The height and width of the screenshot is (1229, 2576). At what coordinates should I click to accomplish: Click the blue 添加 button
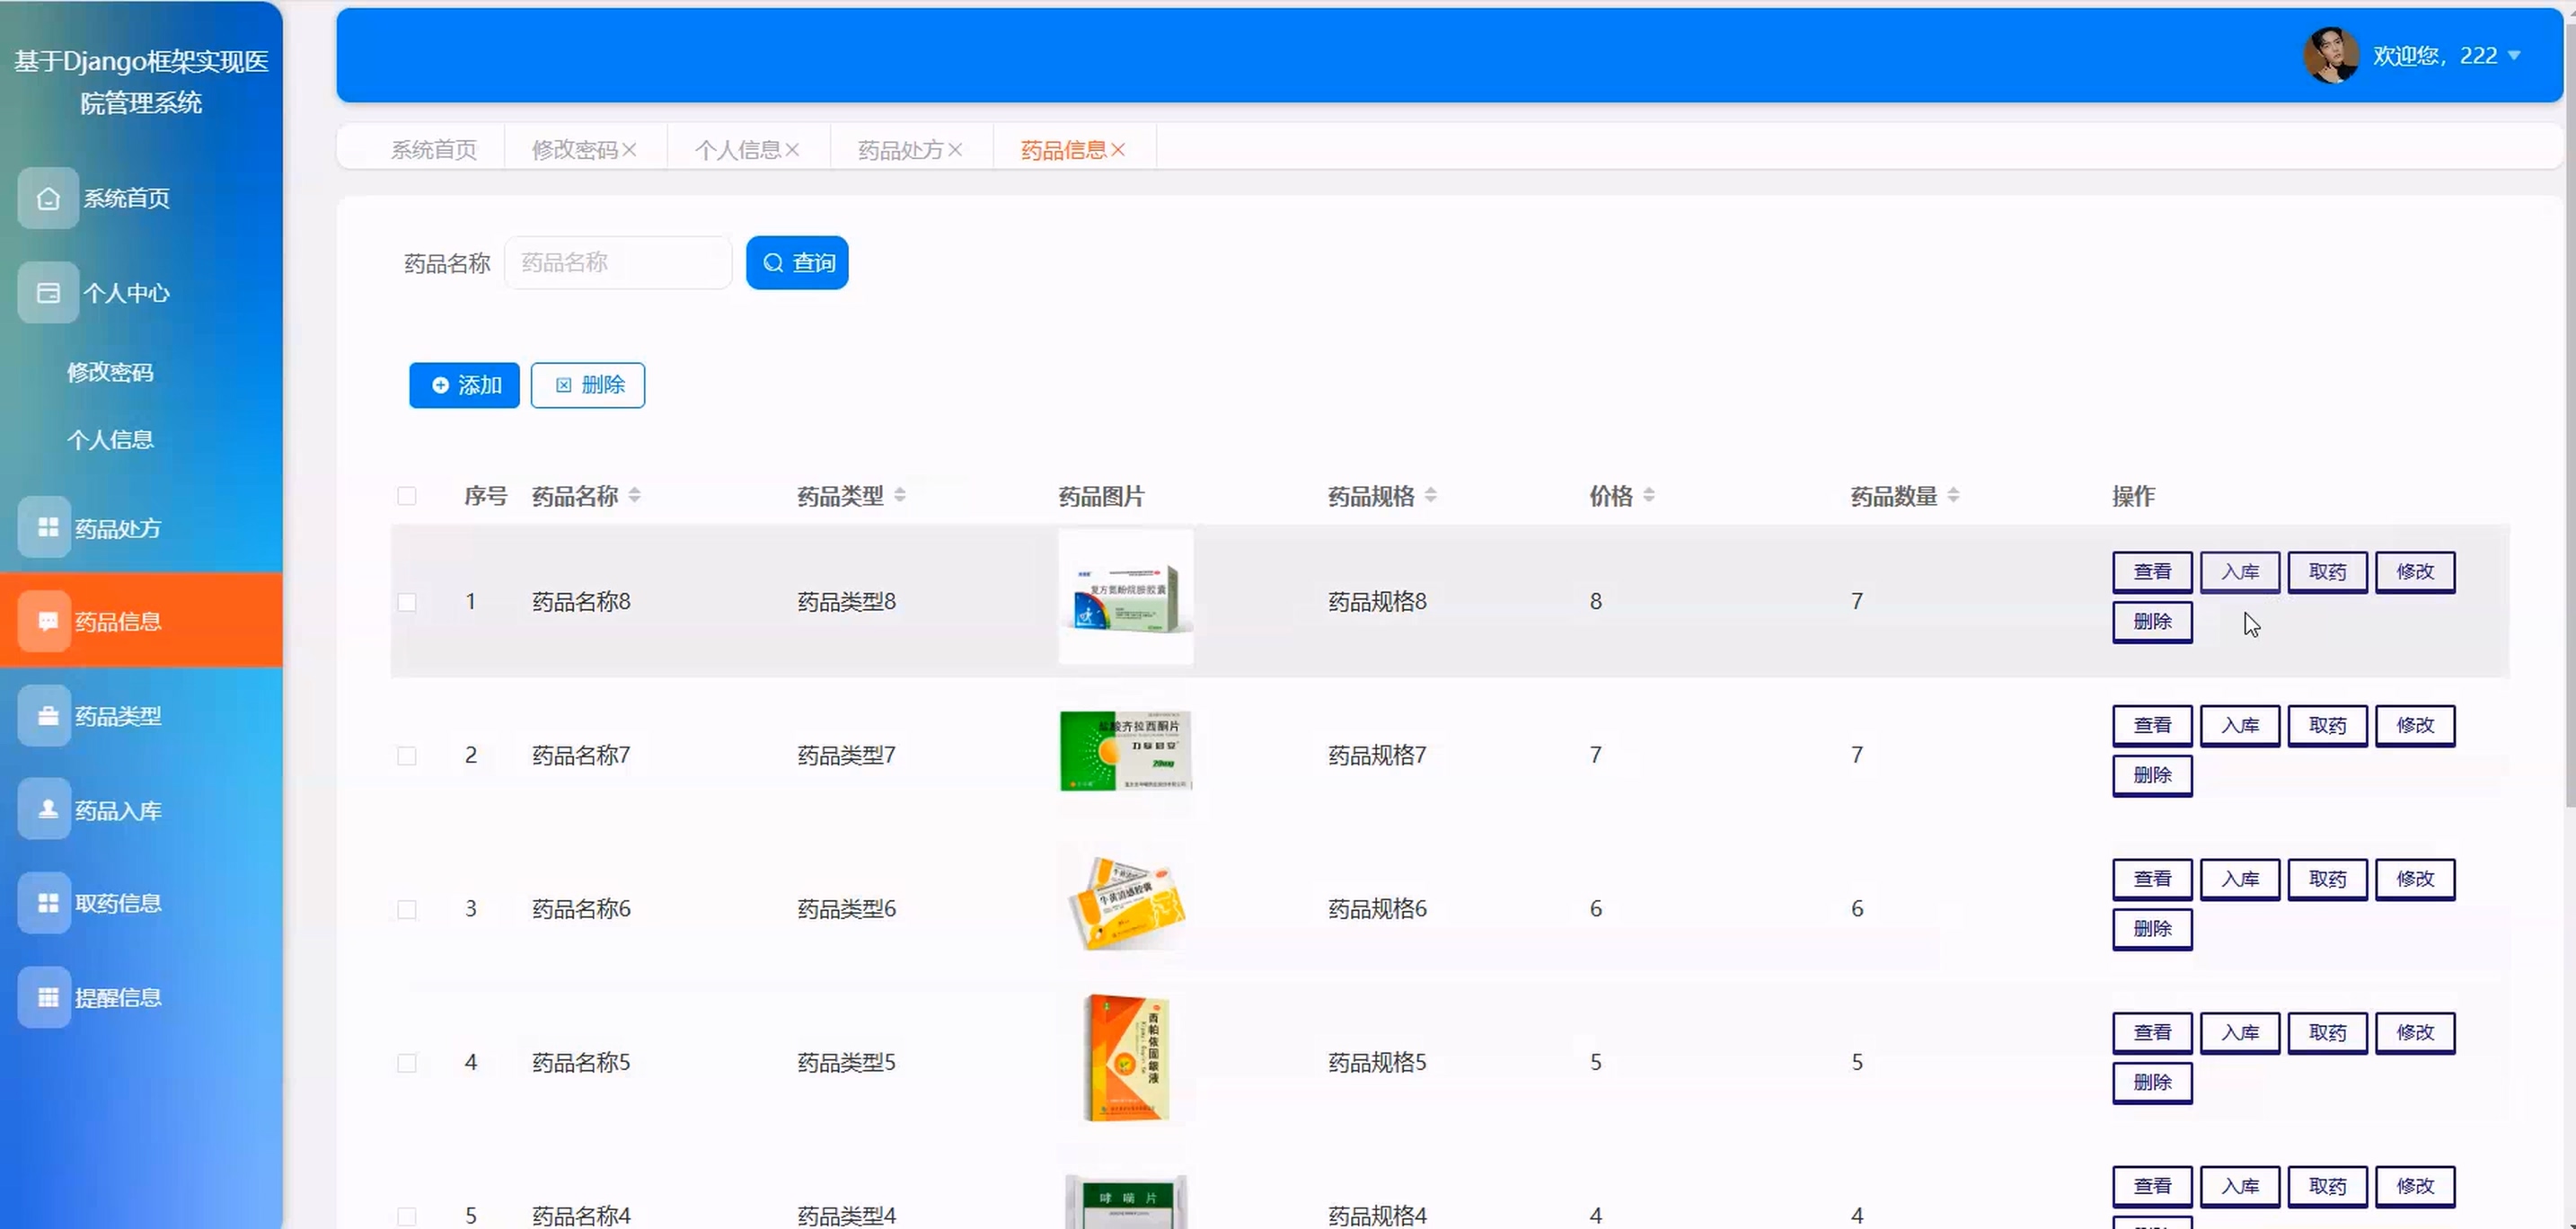[464, 385]
